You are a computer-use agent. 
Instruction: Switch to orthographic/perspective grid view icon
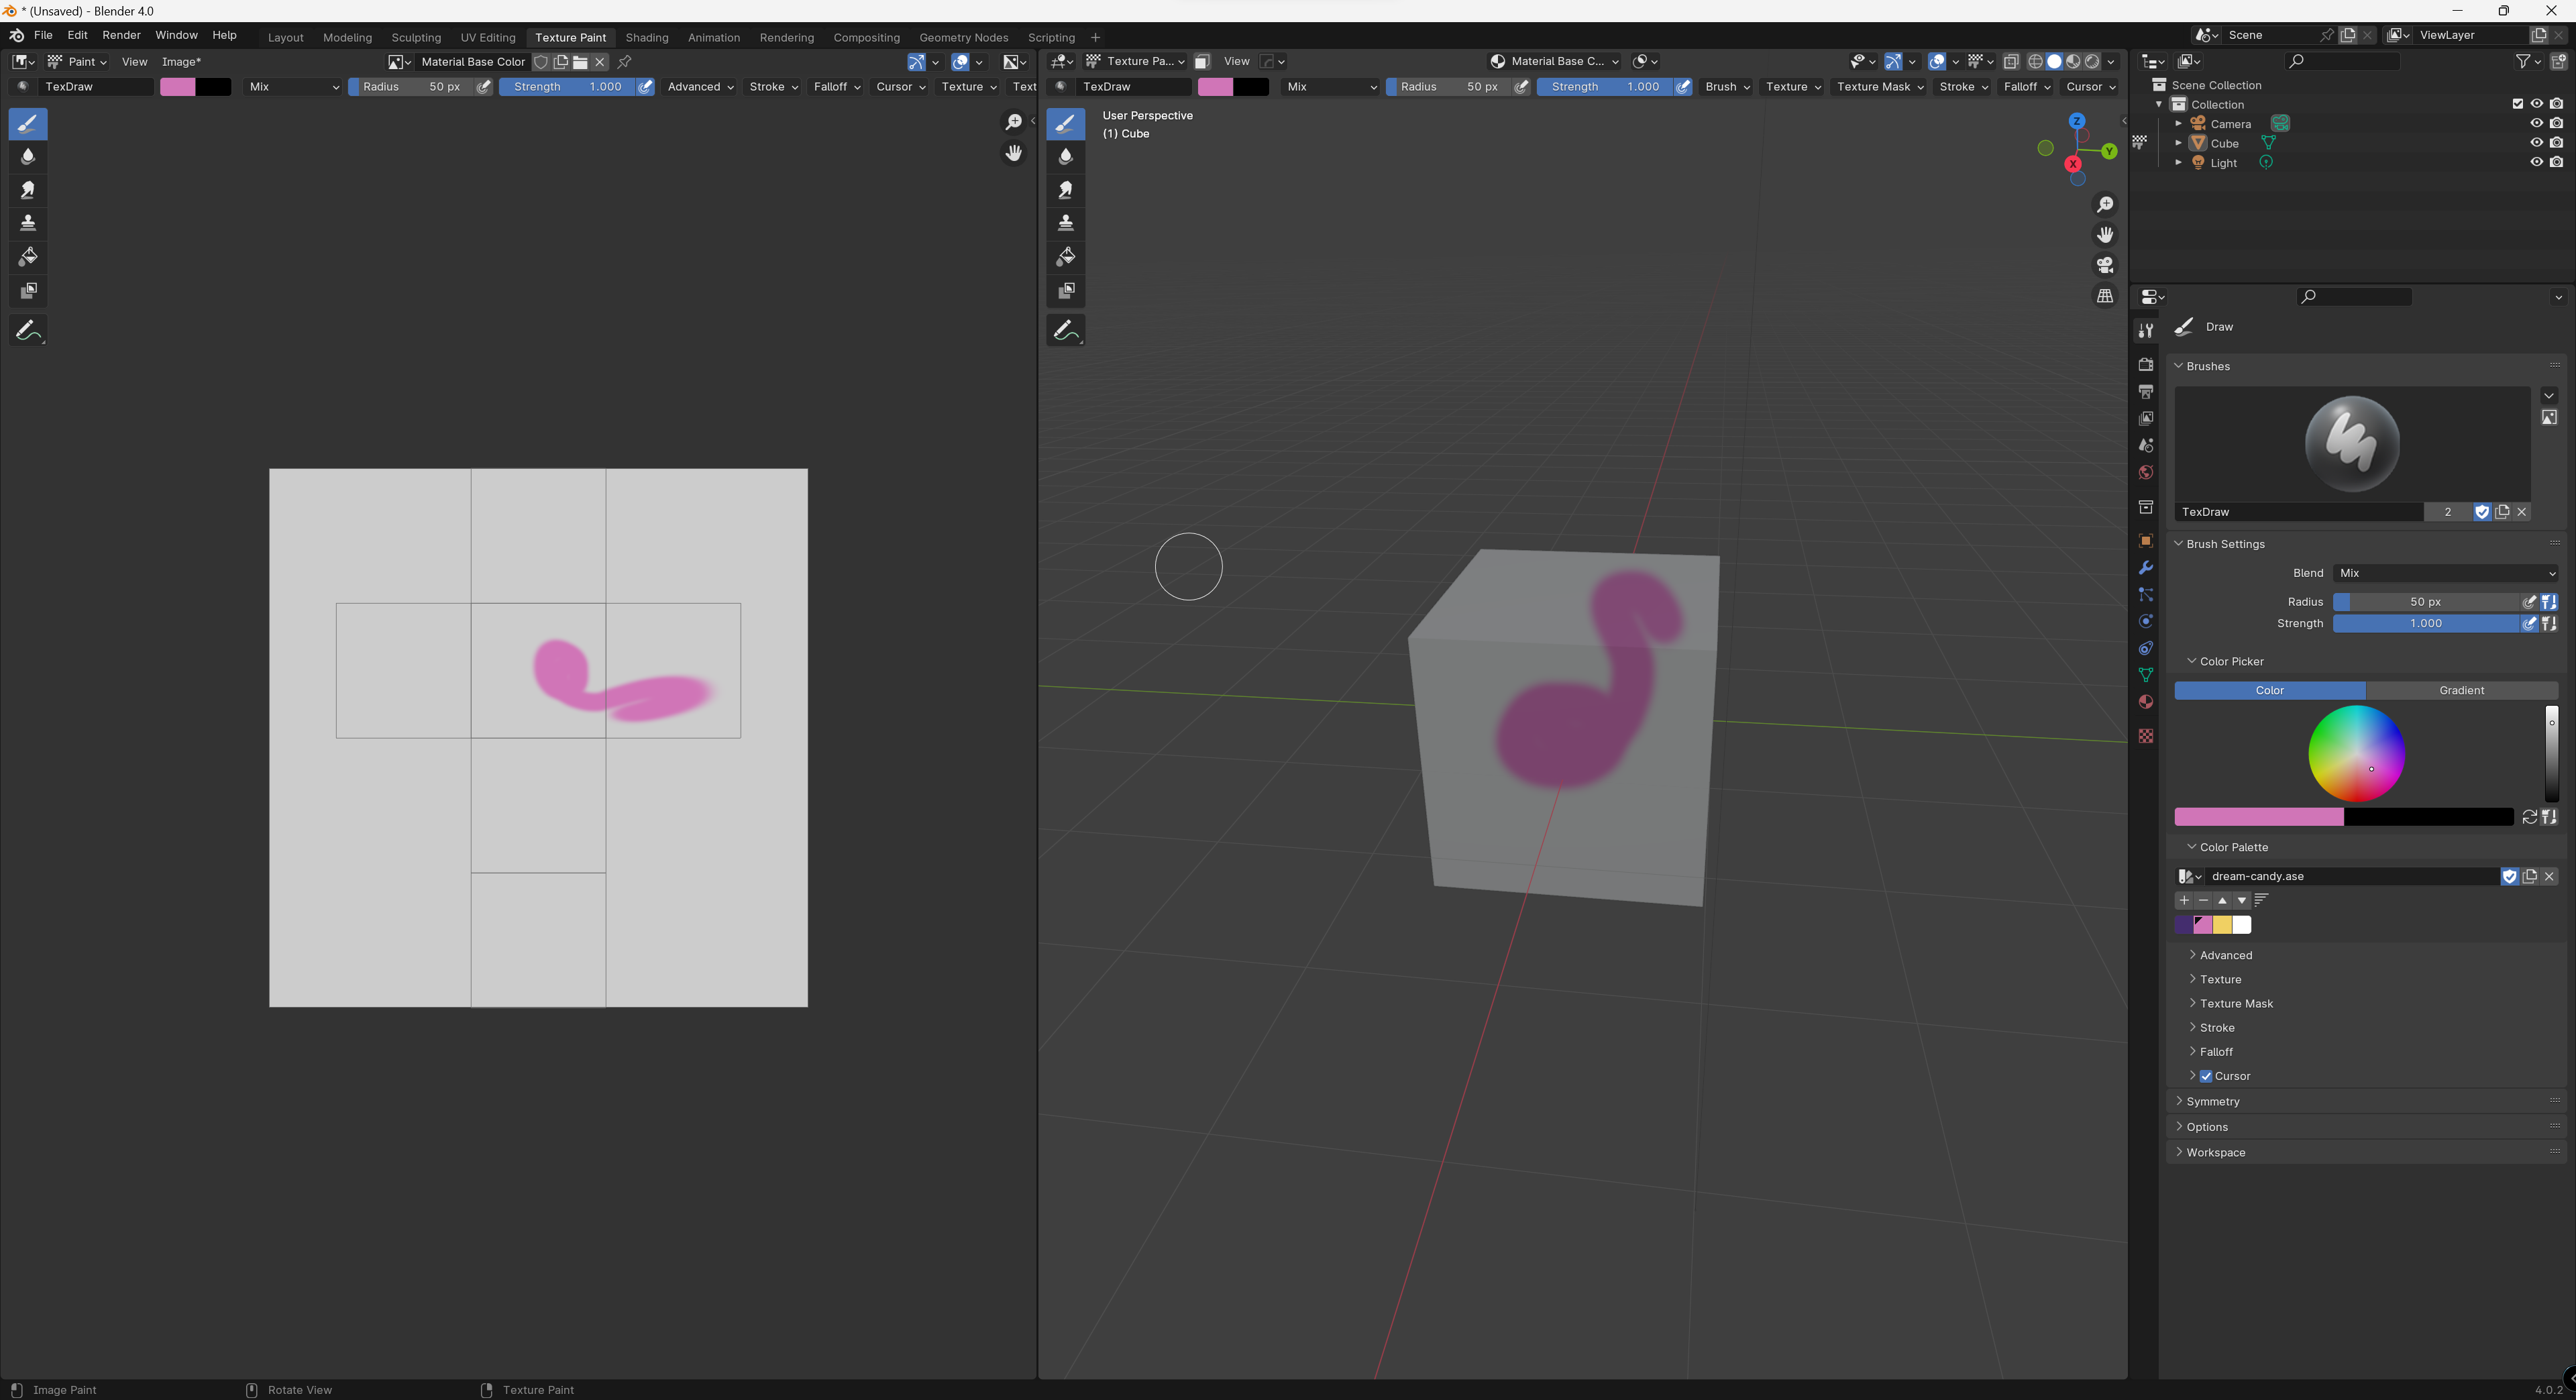pyautogui.click(x=2105, y=296)
